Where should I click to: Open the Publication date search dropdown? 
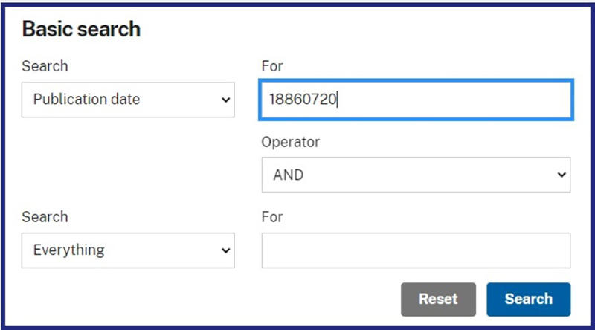coord(128,100)
